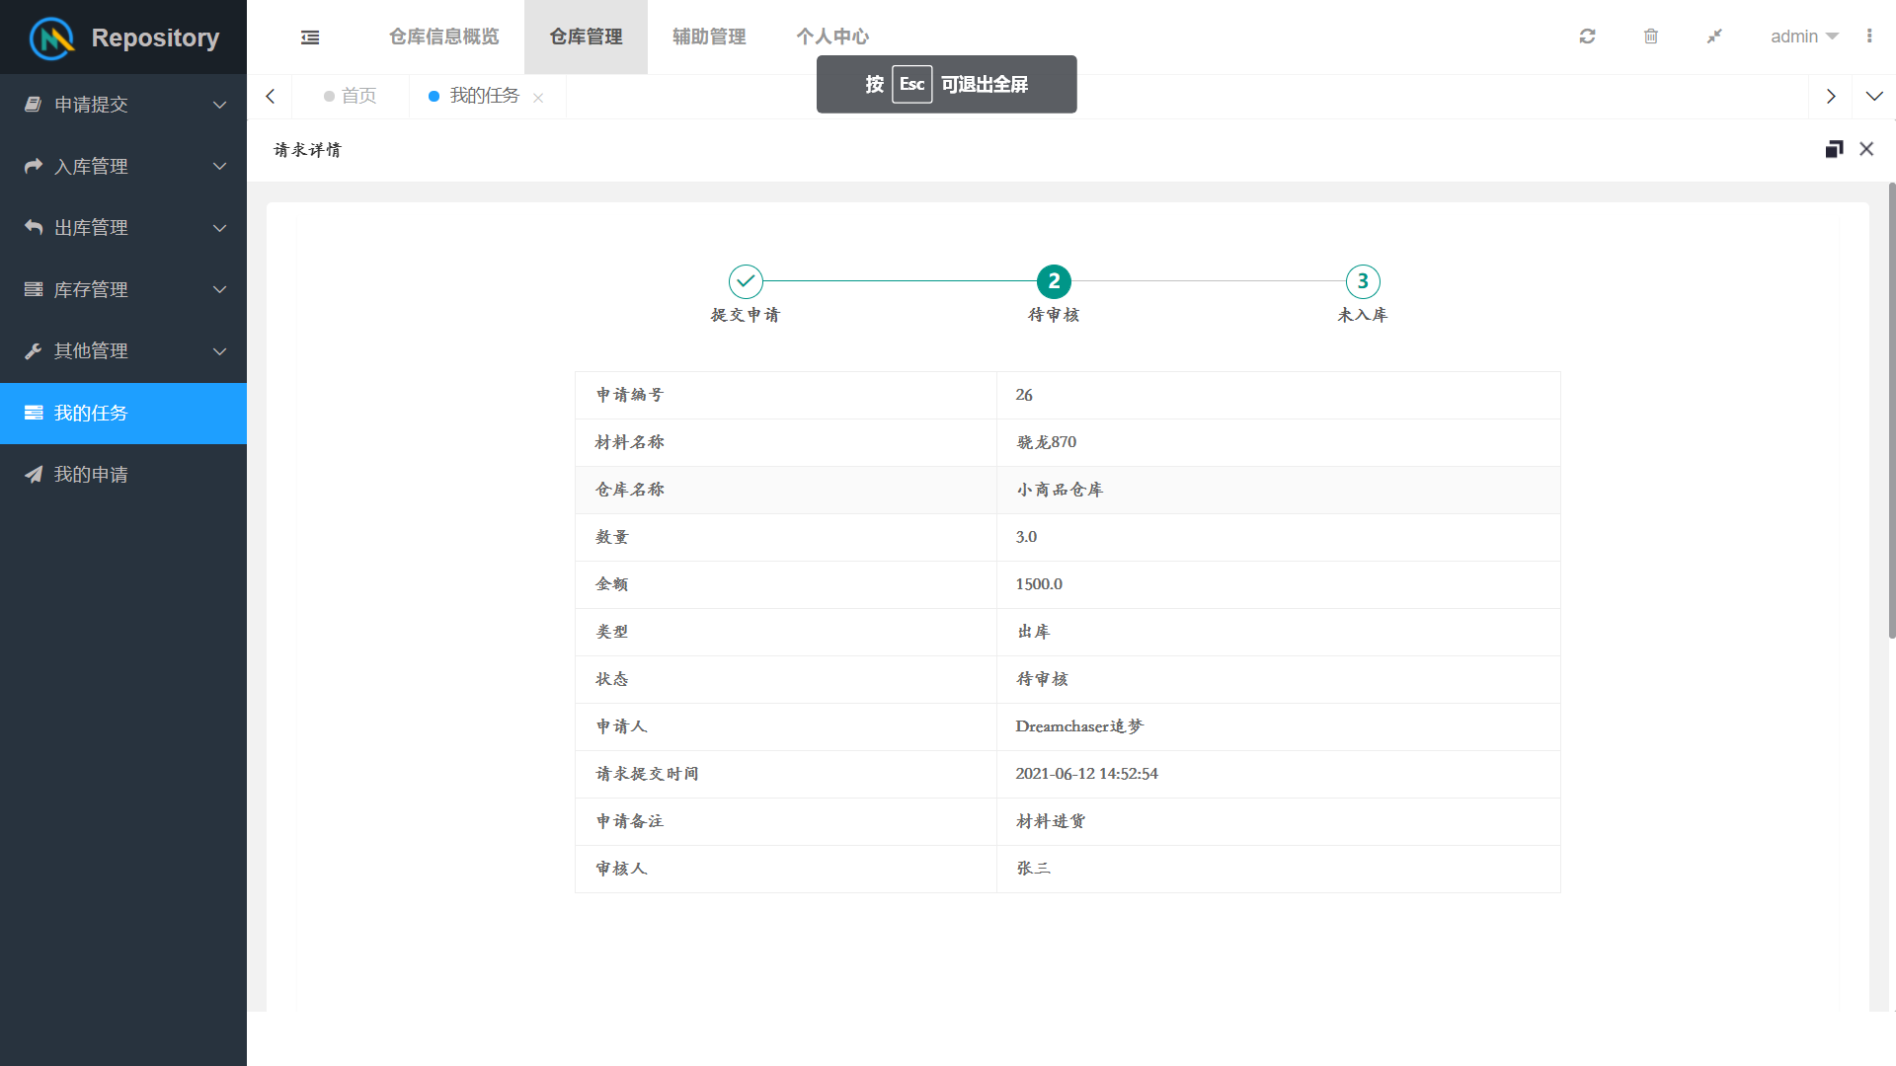Image resolution: width=1896 pixels, height=1066 pixels.
Task: Click the refresh icon in top bar
Action: pos(1587,37)
